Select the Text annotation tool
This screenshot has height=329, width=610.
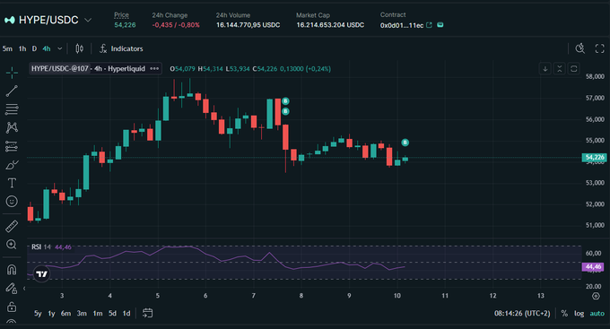point(12,183)
